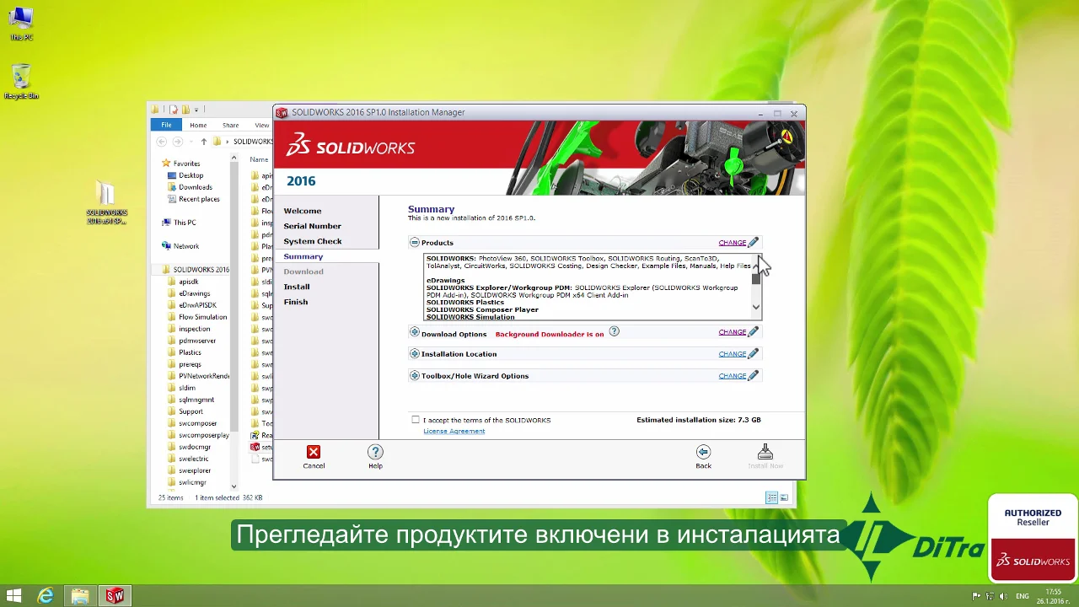This screenshot has width=1079, height=607.
Task: Select the System Check step
Action: [x=313, y=241]
